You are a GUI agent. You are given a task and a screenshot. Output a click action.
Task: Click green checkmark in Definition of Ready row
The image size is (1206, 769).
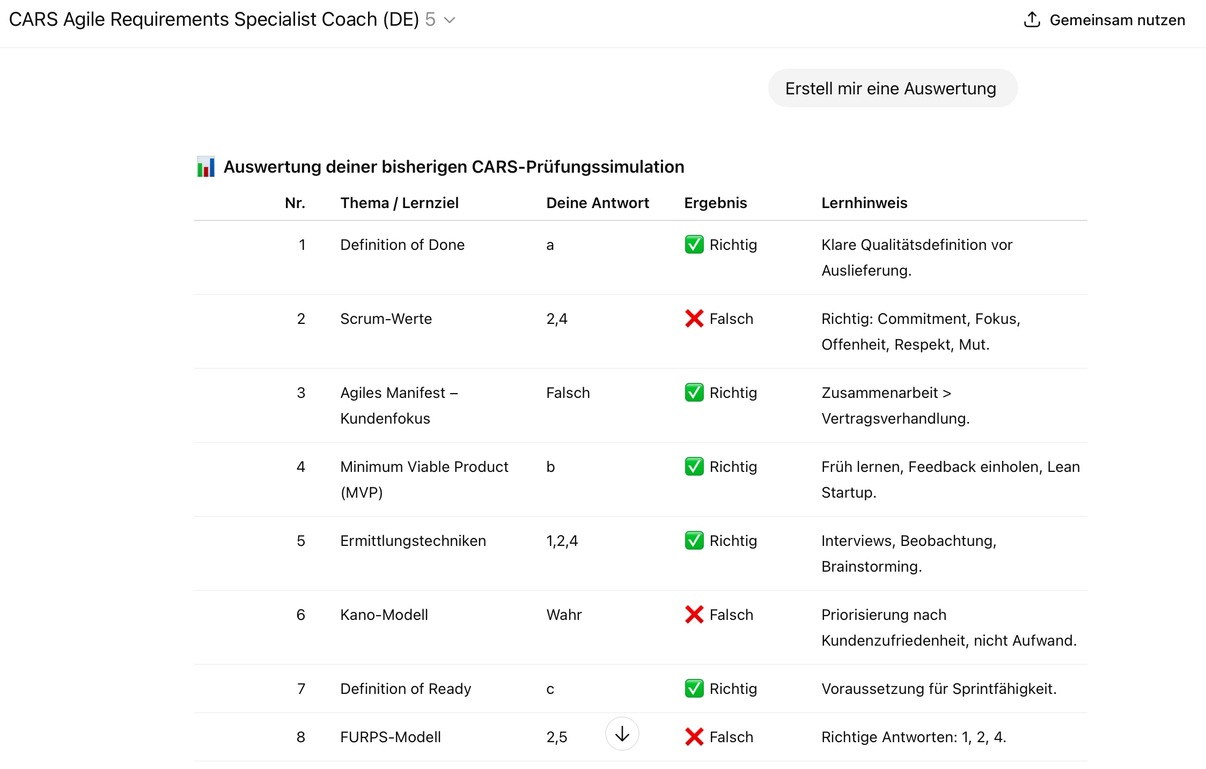click(694, 689)
